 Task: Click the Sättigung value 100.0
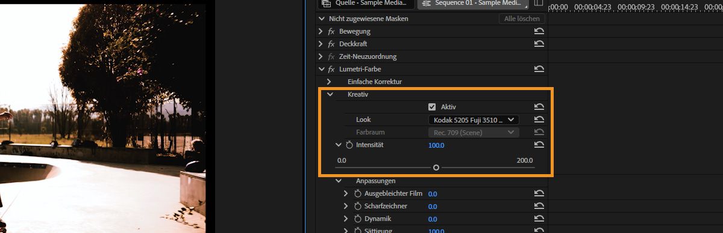click(x=436, y=231)
